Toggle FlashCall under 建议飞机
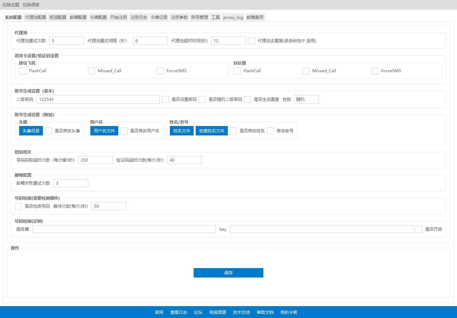 pos(23,71)
